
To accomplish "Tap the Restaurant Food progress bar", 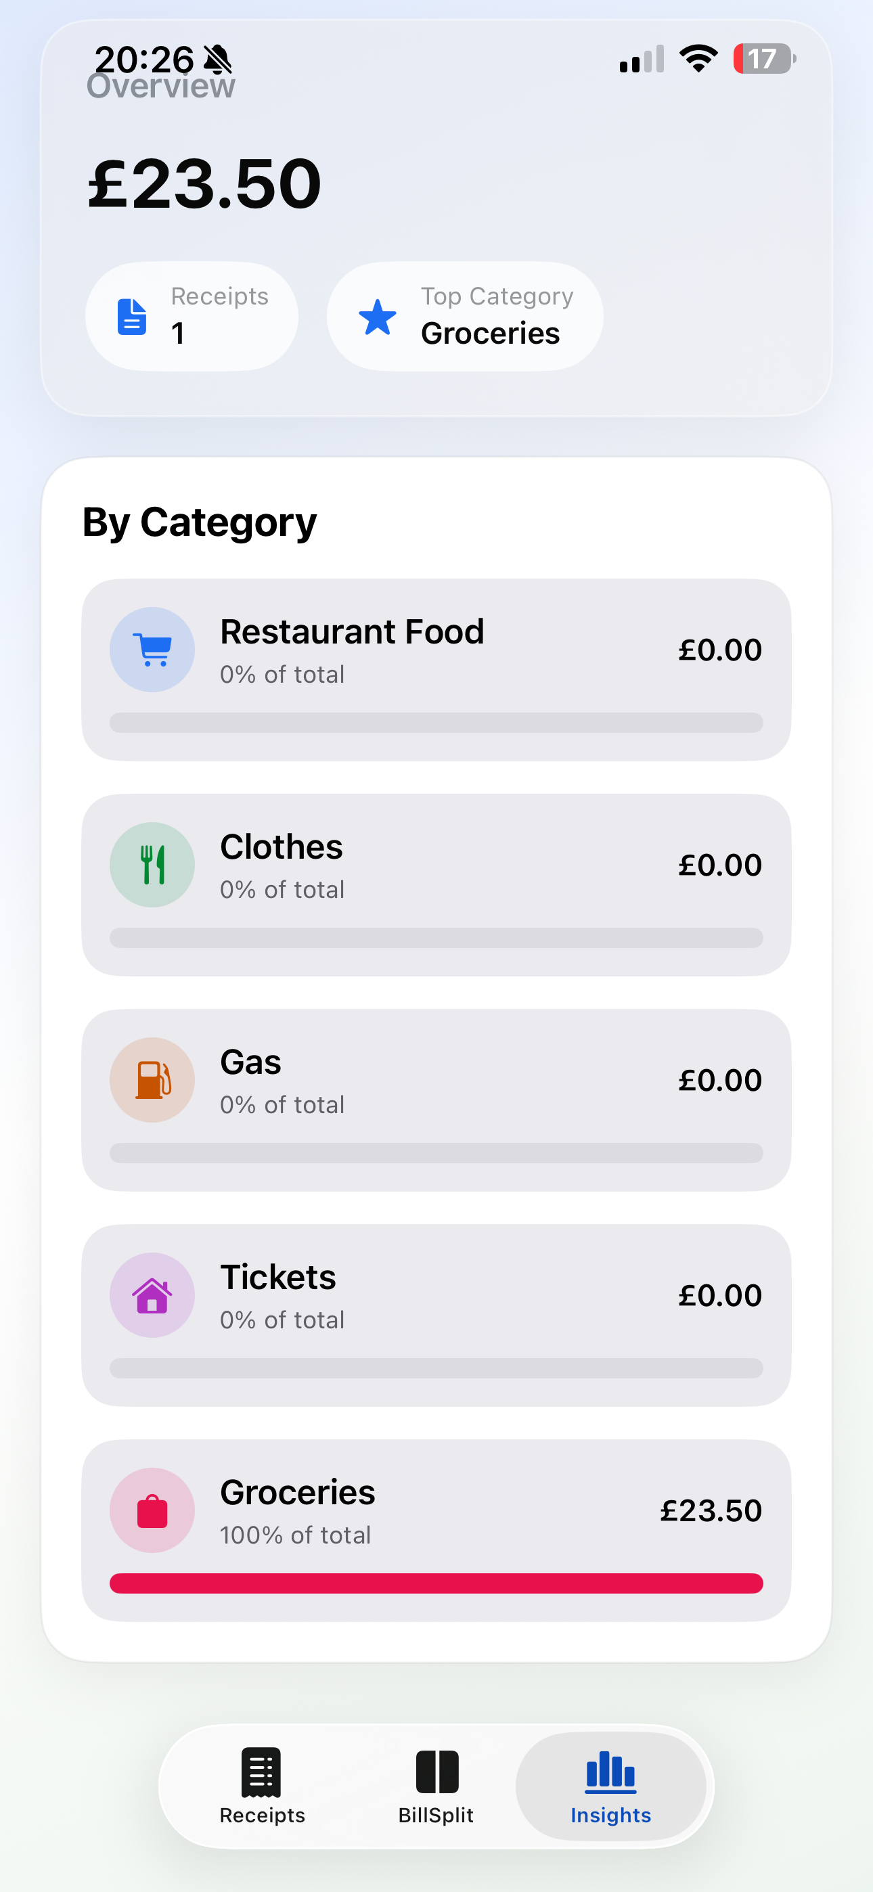I will click(436, 722).
